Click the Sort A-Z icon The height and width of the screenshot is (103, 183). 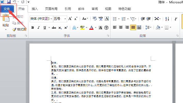167,19
